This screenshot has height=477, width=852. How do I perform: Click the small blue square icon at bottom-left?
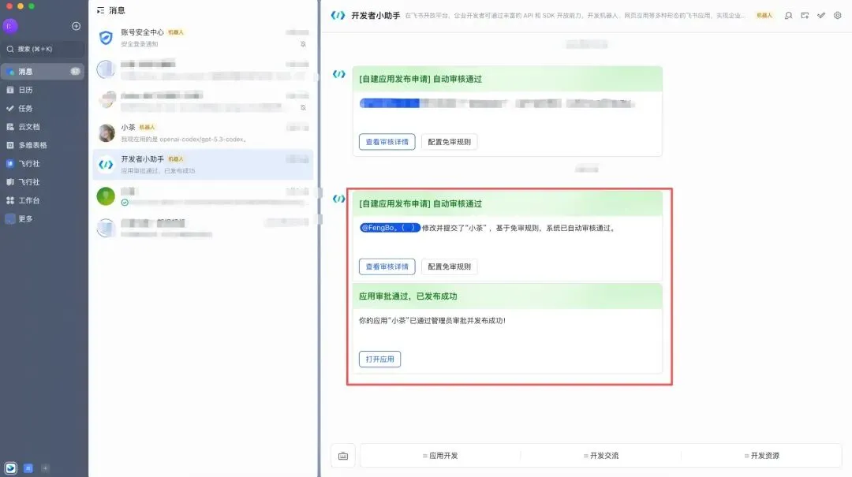tap(28, 468)
